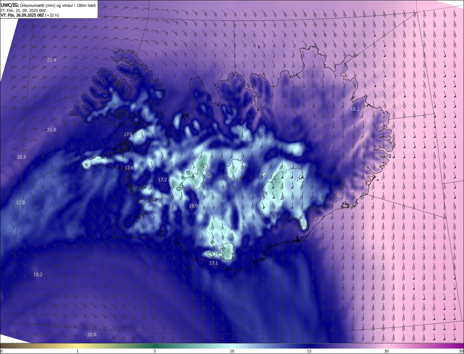The image size is (464, 354).
Task: Click the '5' tick on the color scale
Action: pyautogui.click(x=155, y=351)
